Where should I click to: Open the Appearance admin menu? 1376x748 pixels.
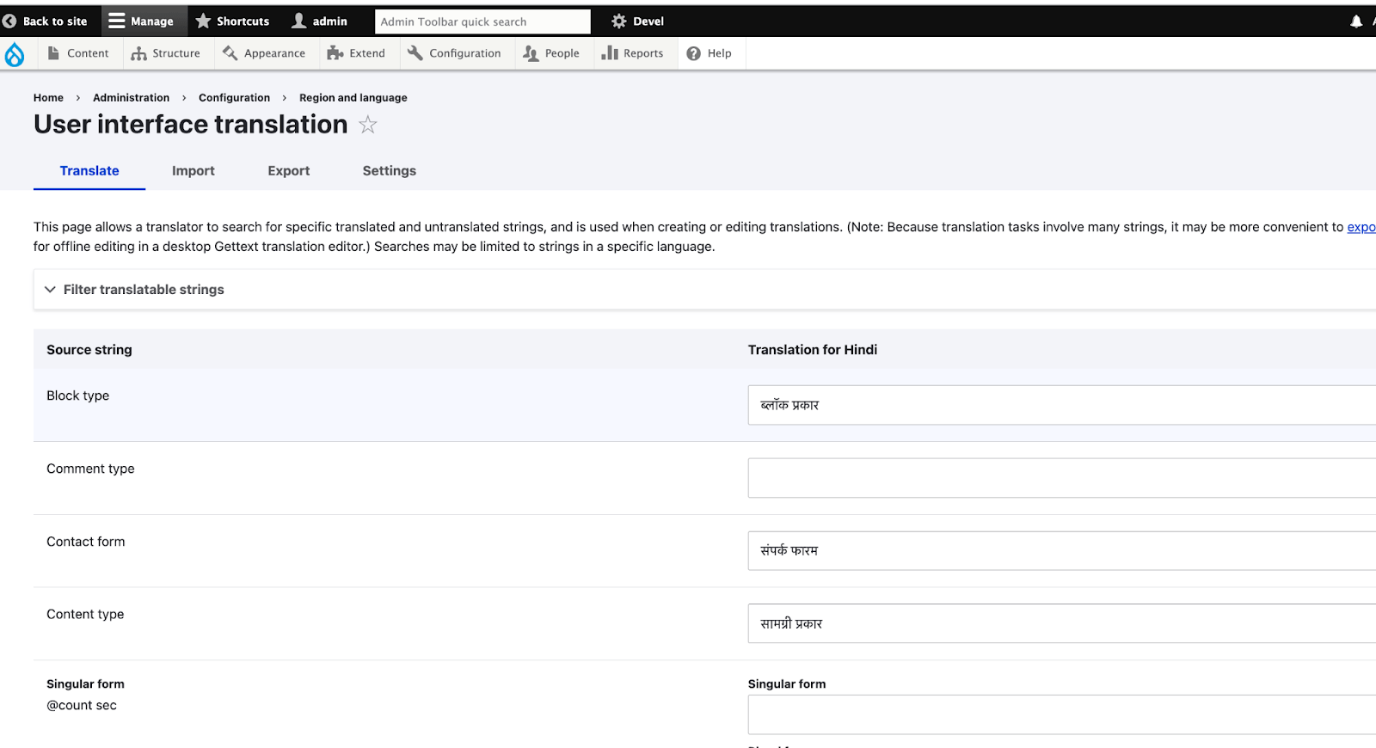(x=264, y=53)
